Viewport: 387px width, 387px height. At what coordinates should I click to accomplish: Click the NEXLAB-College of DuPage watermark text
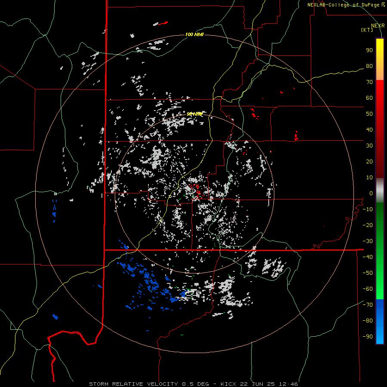(x=346, y=5)
